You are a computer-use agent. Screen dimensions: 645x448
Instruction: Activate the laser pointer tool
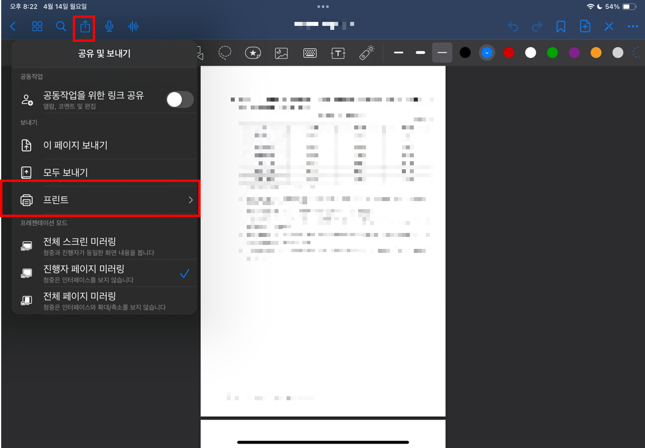tap(366, 52)
